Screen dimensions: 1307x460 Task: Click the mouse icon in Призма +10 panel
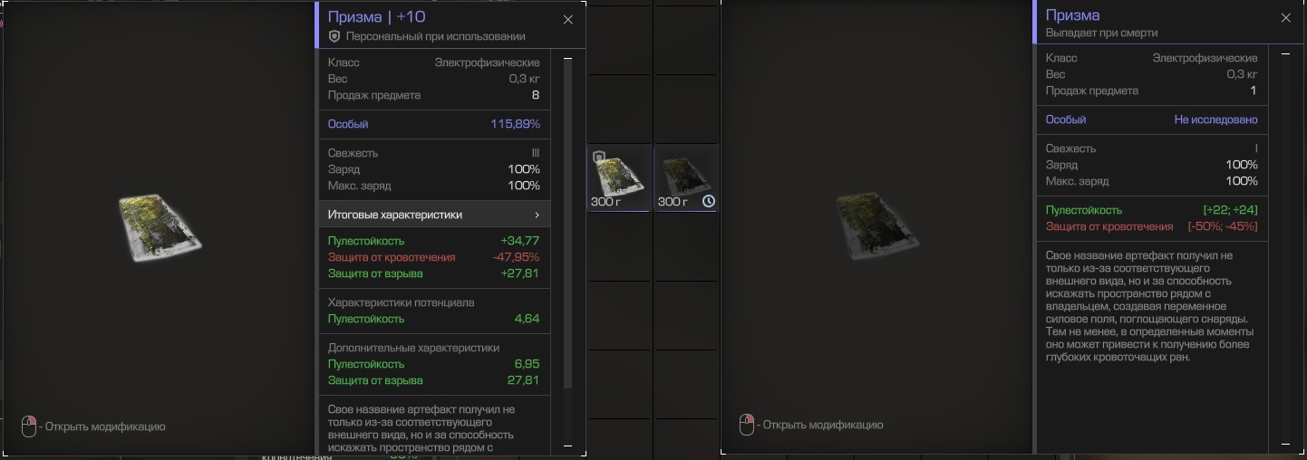tap(29, 426)
